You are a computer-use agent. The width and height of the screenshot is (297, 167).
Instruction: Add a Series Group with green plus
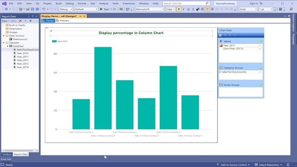pyautogui.click(x=261, y=85)
